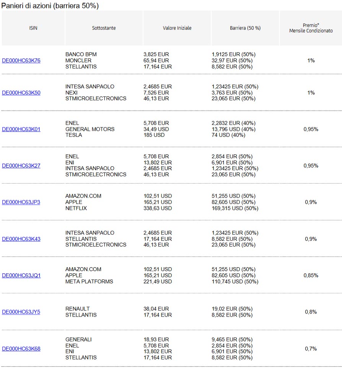Click the ISIN column header
This screenshot has width=342, height=372.
pyautogui.click(x=33, y=28)
